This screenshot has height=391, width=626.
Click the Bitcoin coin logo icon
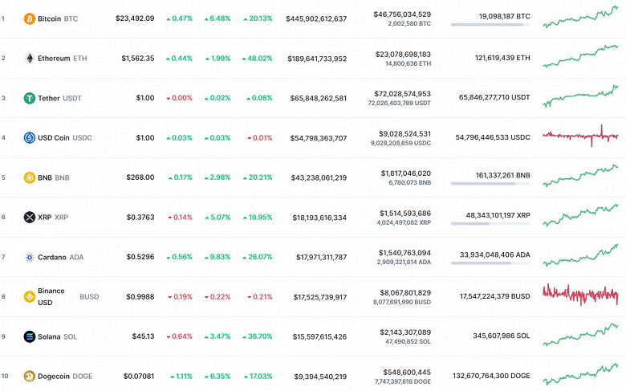[x=30, y=18]
